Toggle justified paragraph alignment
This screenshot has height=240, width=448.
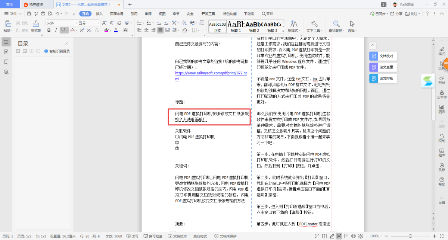point(160,30)
